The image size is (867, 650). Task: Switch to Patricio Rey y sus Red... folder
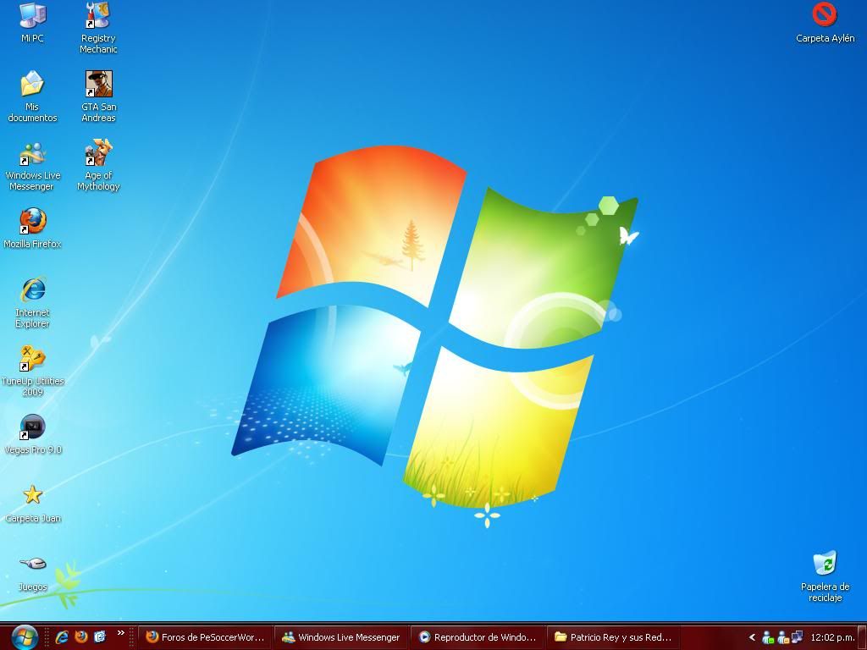[613, 637]
